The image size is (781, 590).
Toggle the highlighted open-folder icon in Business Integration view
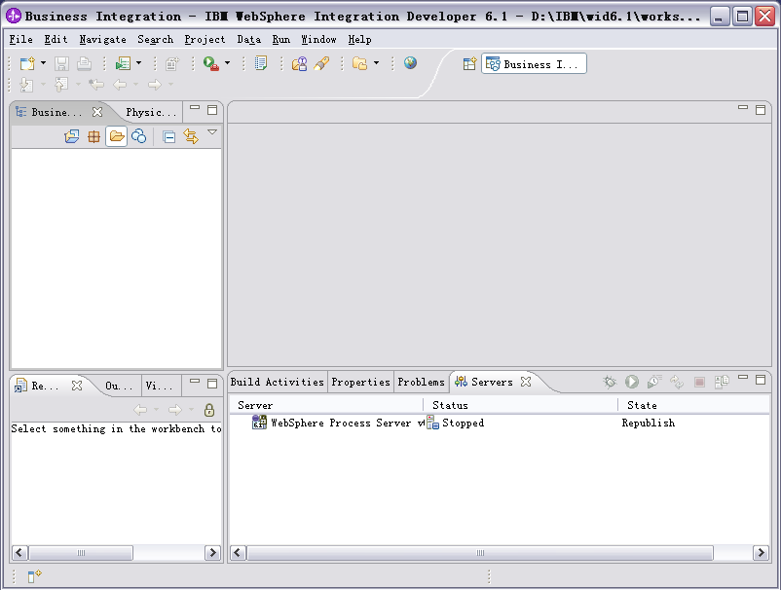click(x=117, y=136)
